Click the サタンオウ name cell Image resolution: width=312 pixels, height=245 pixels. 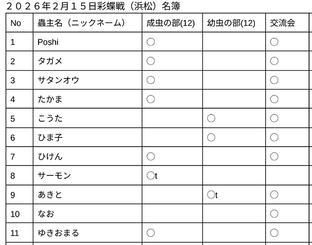coord(88,80)
